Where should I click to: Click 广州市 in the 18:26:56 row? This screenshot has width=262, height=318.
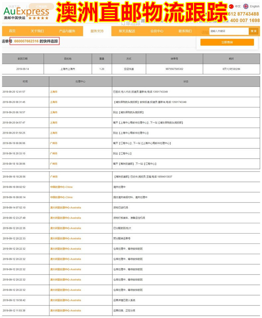54,177
